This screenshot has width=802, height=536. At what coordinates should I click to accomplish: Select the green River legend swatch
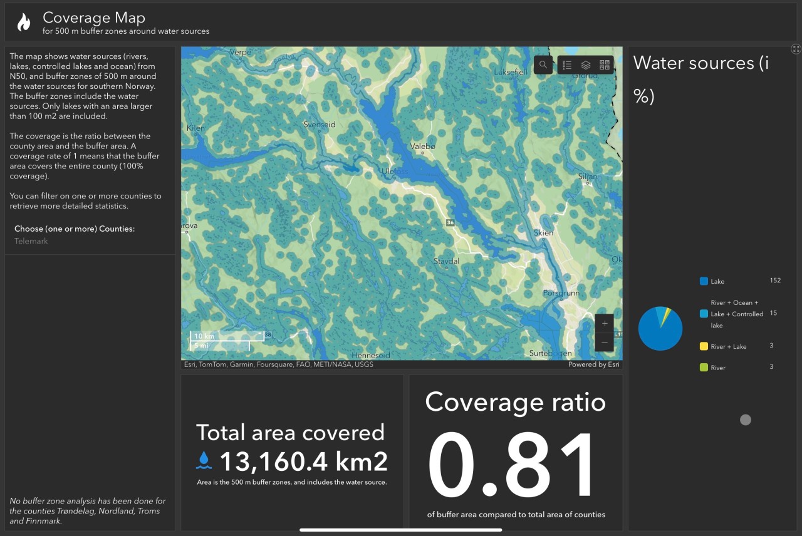[x=704, y=368]
